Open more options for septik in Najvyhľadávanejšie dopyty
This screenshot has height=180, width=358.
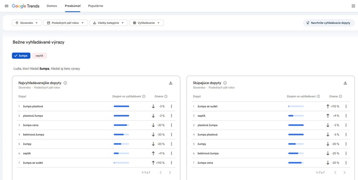click(x=171, y=154)
